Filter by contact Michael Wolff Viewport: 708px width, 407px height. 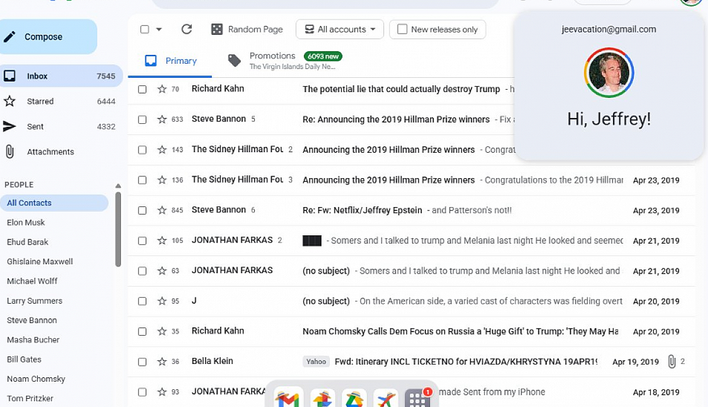[32, 281]
